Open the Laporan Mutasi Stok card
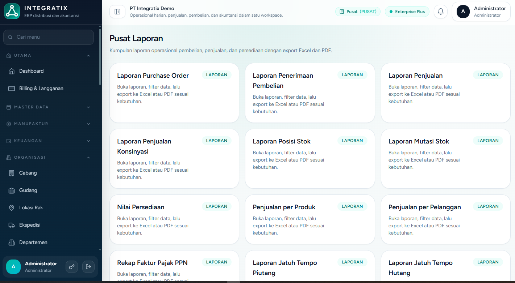The height and width of the screenshot is (283, 515). pyautogui.click(x=445, y=159)
